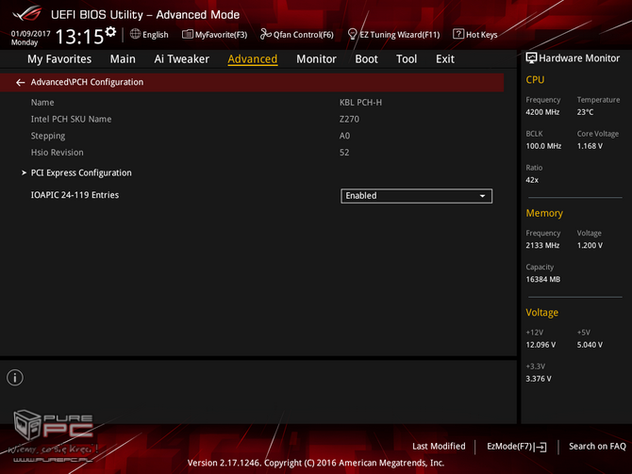632x474 pixels.
Task: Click the EzMode exit arrow icon
Action: (541, 447)
